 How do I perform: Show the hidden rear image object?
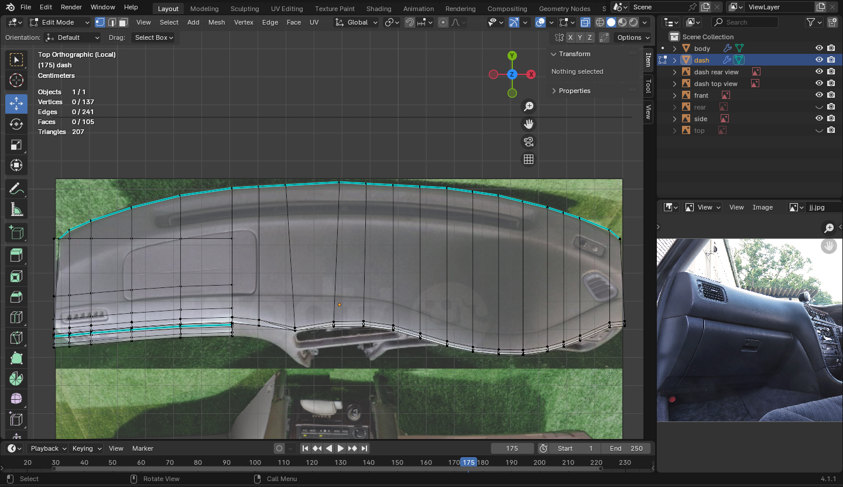(819, 107)
